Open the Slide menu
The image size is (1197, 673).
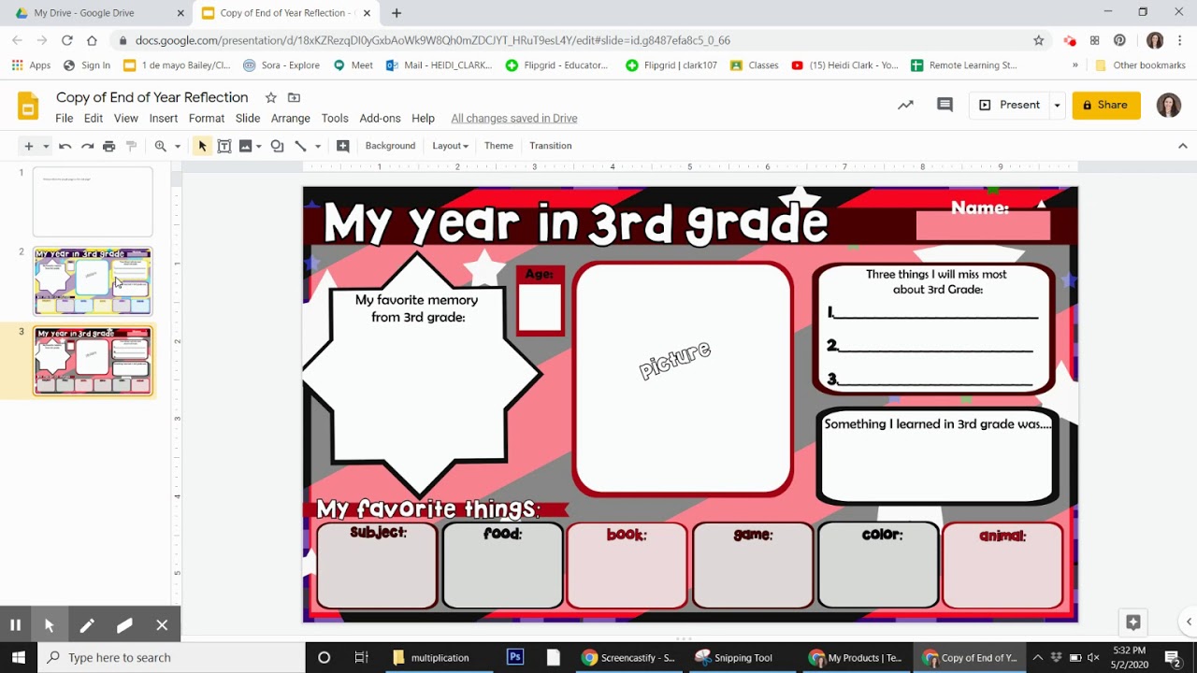pos(248,119)
